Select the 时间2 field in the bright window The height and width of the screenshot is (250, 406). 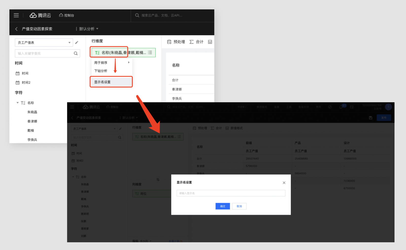click(x=23, y=83)
